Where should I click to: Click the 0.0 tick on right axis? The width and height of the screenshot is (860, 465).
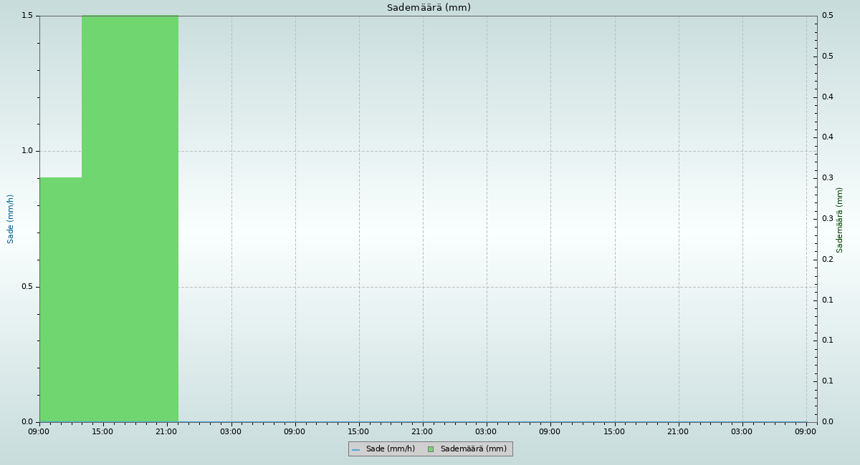pyautogui.click(x=827, y=422)
